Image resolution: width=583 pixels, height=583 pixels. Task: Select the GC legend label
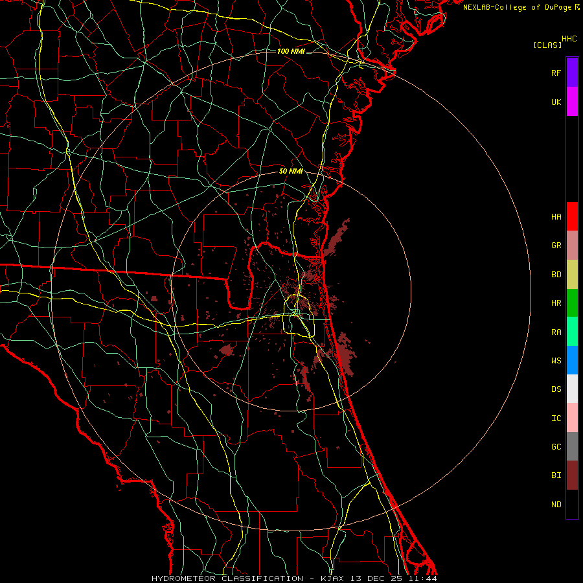tap(556, 446)
